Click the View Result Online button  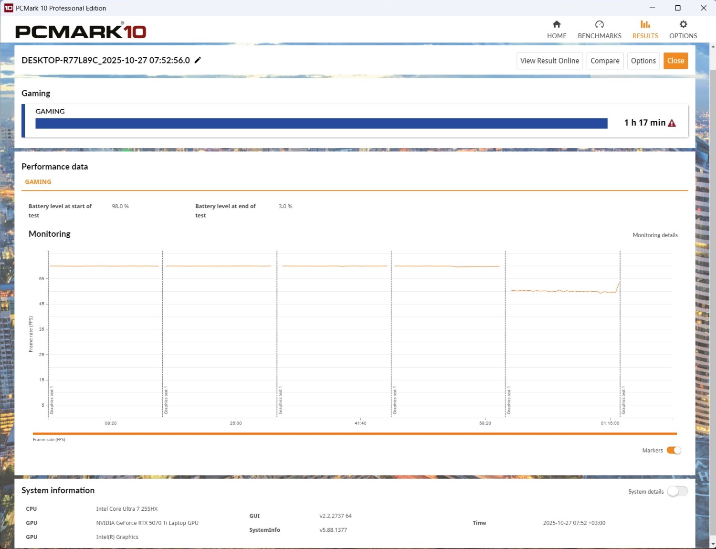tap(549, 61)
